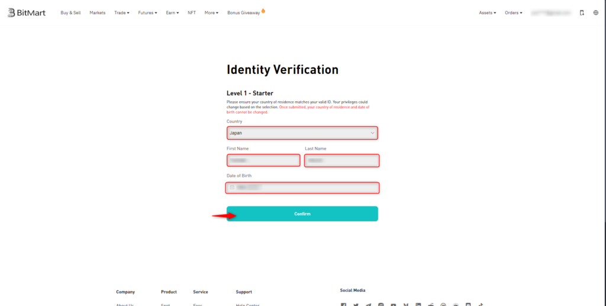Viewport: 606px width, 306px height.
Task: Select NFT in the top navigation
Action: [192, 12]
